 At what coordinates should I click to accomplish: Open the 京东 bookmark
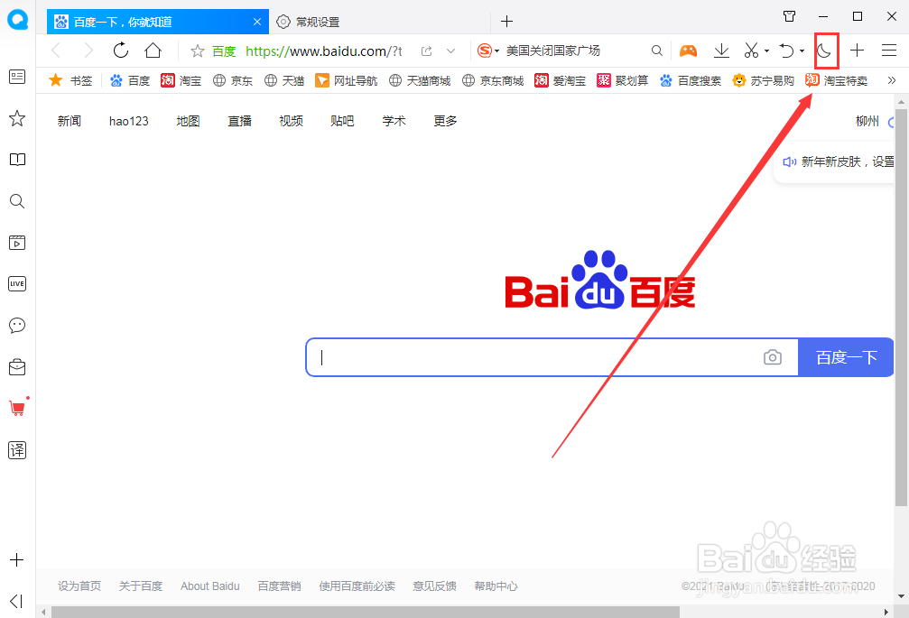tap(233, 80)
